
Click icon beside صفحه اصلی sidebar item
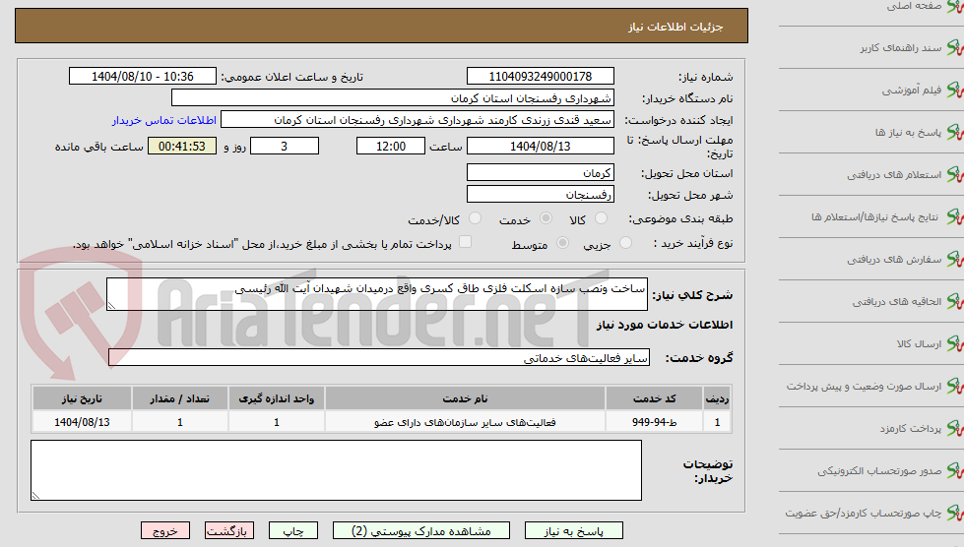955,6
